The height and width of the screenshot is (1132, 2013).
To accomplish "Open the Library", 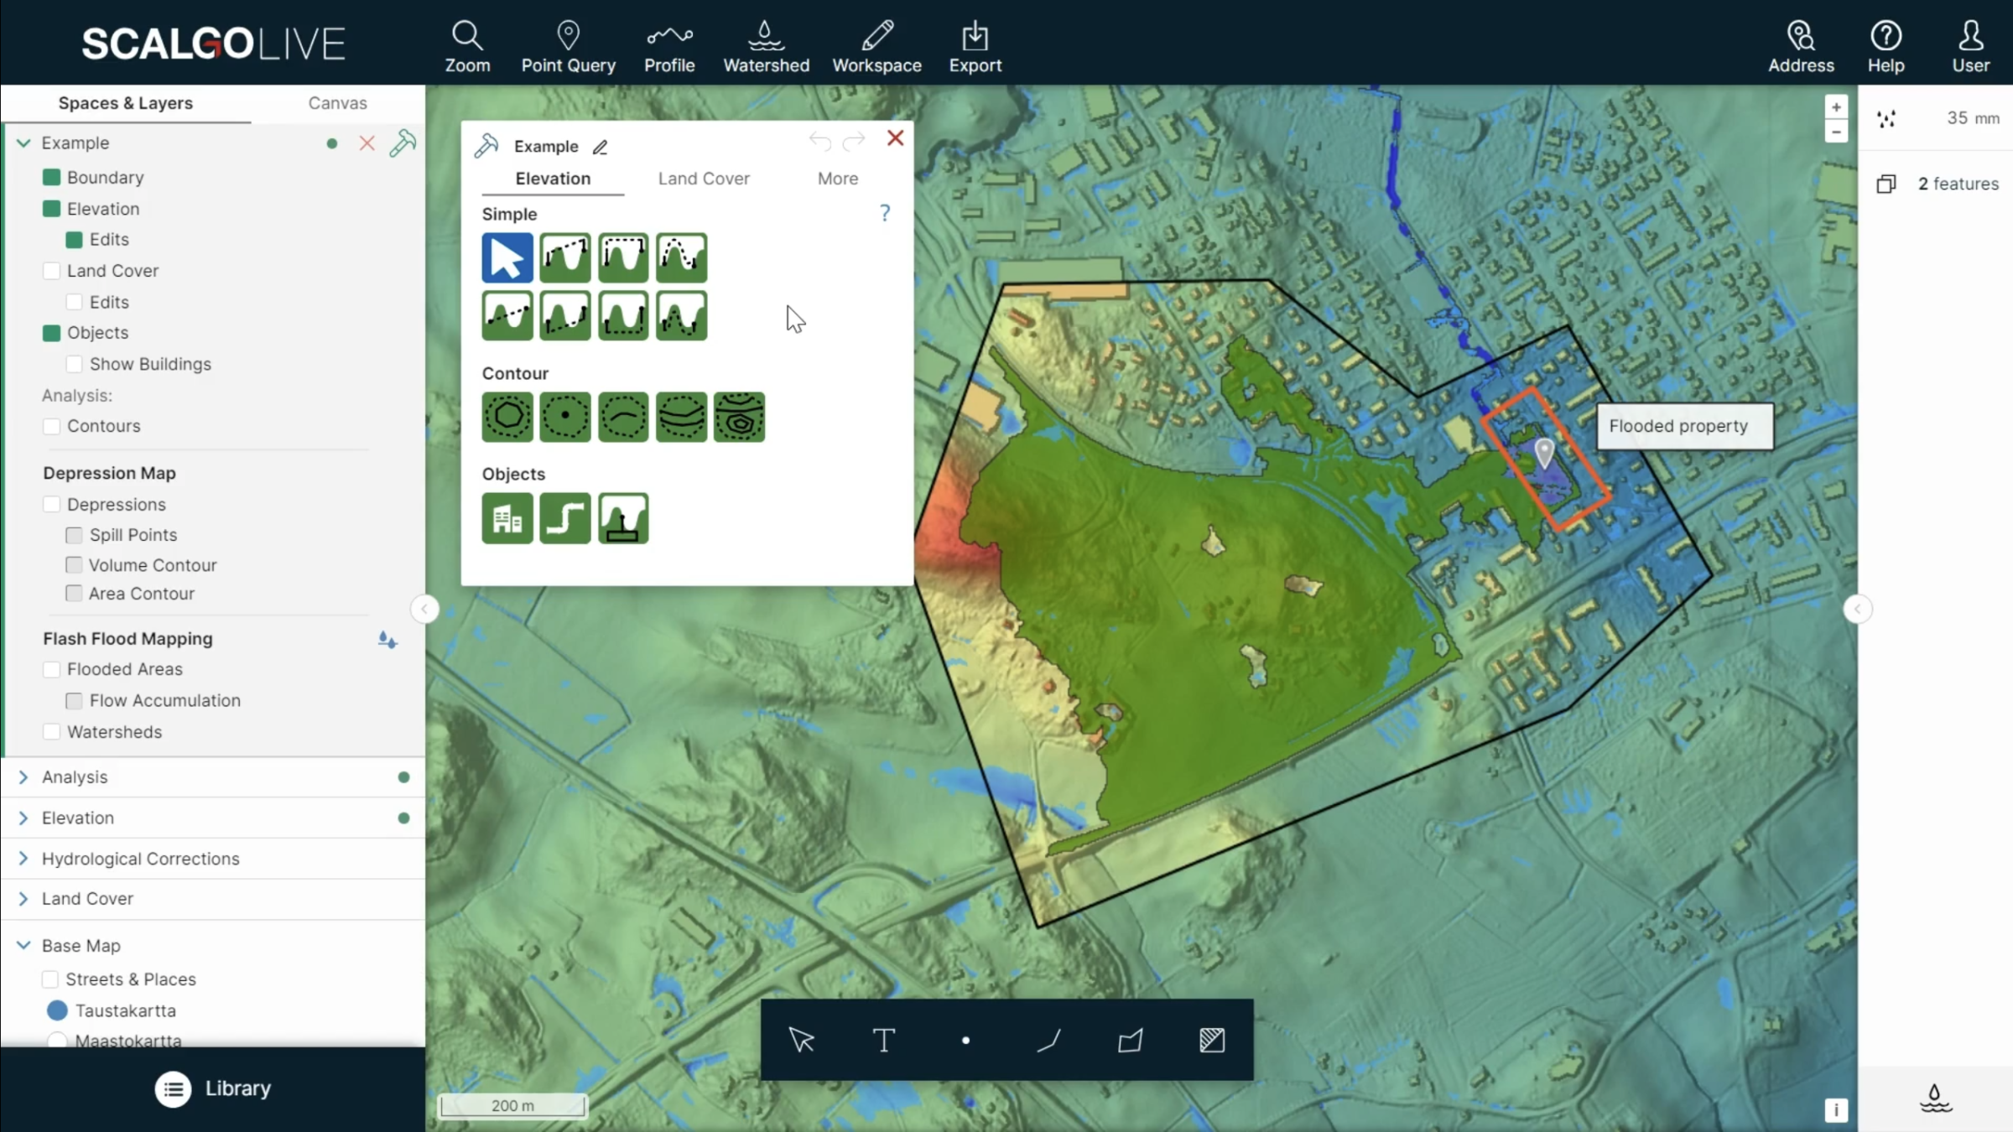I will [x=213, y=1088].
